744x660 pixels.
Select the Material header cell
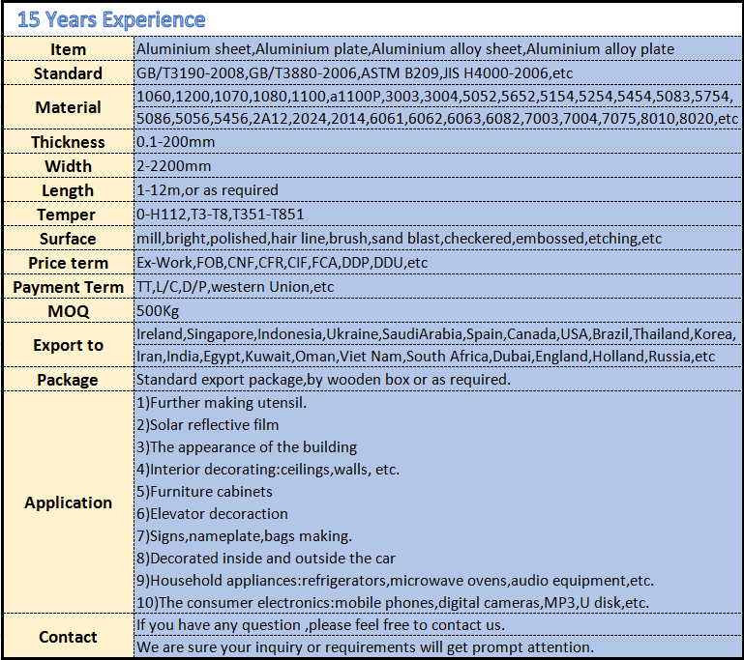(68, 107)
